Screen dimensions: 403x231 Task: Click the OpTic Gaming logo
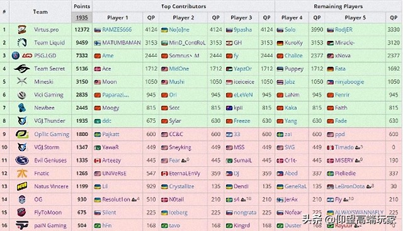coord(22,134)
